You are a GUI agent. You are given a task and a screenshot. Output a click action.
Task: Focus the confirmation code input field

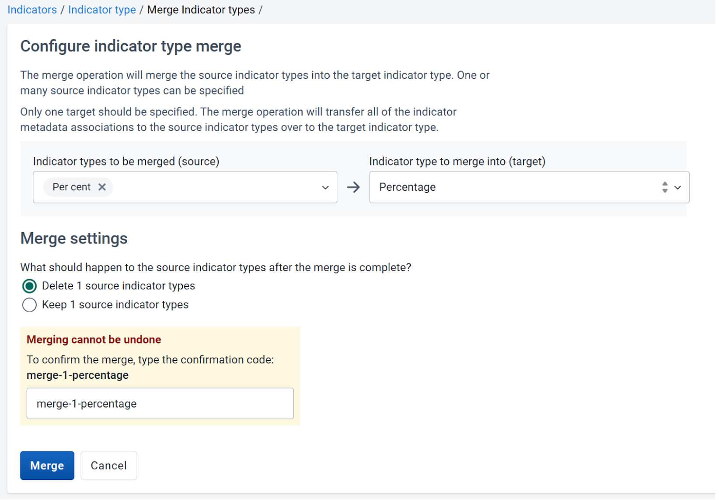[x=160, y=404]
